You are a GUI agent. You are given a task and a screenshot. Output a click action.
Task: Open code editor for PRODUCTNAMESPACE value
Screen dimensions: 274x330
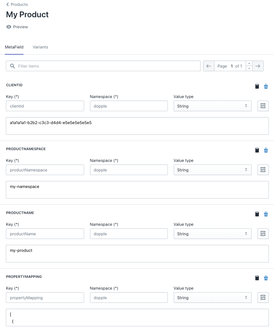[263, 170]
